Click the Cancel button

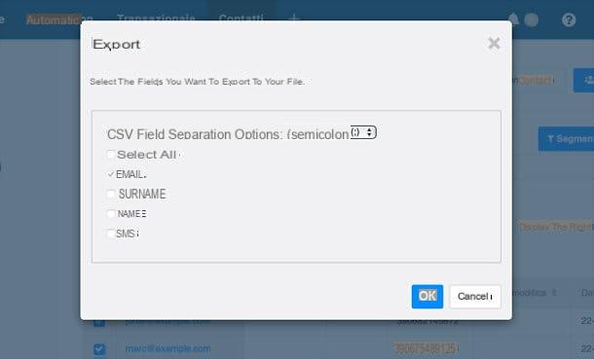(x=475, y=296)
